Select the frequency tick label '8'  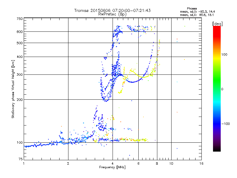[157, 163]
